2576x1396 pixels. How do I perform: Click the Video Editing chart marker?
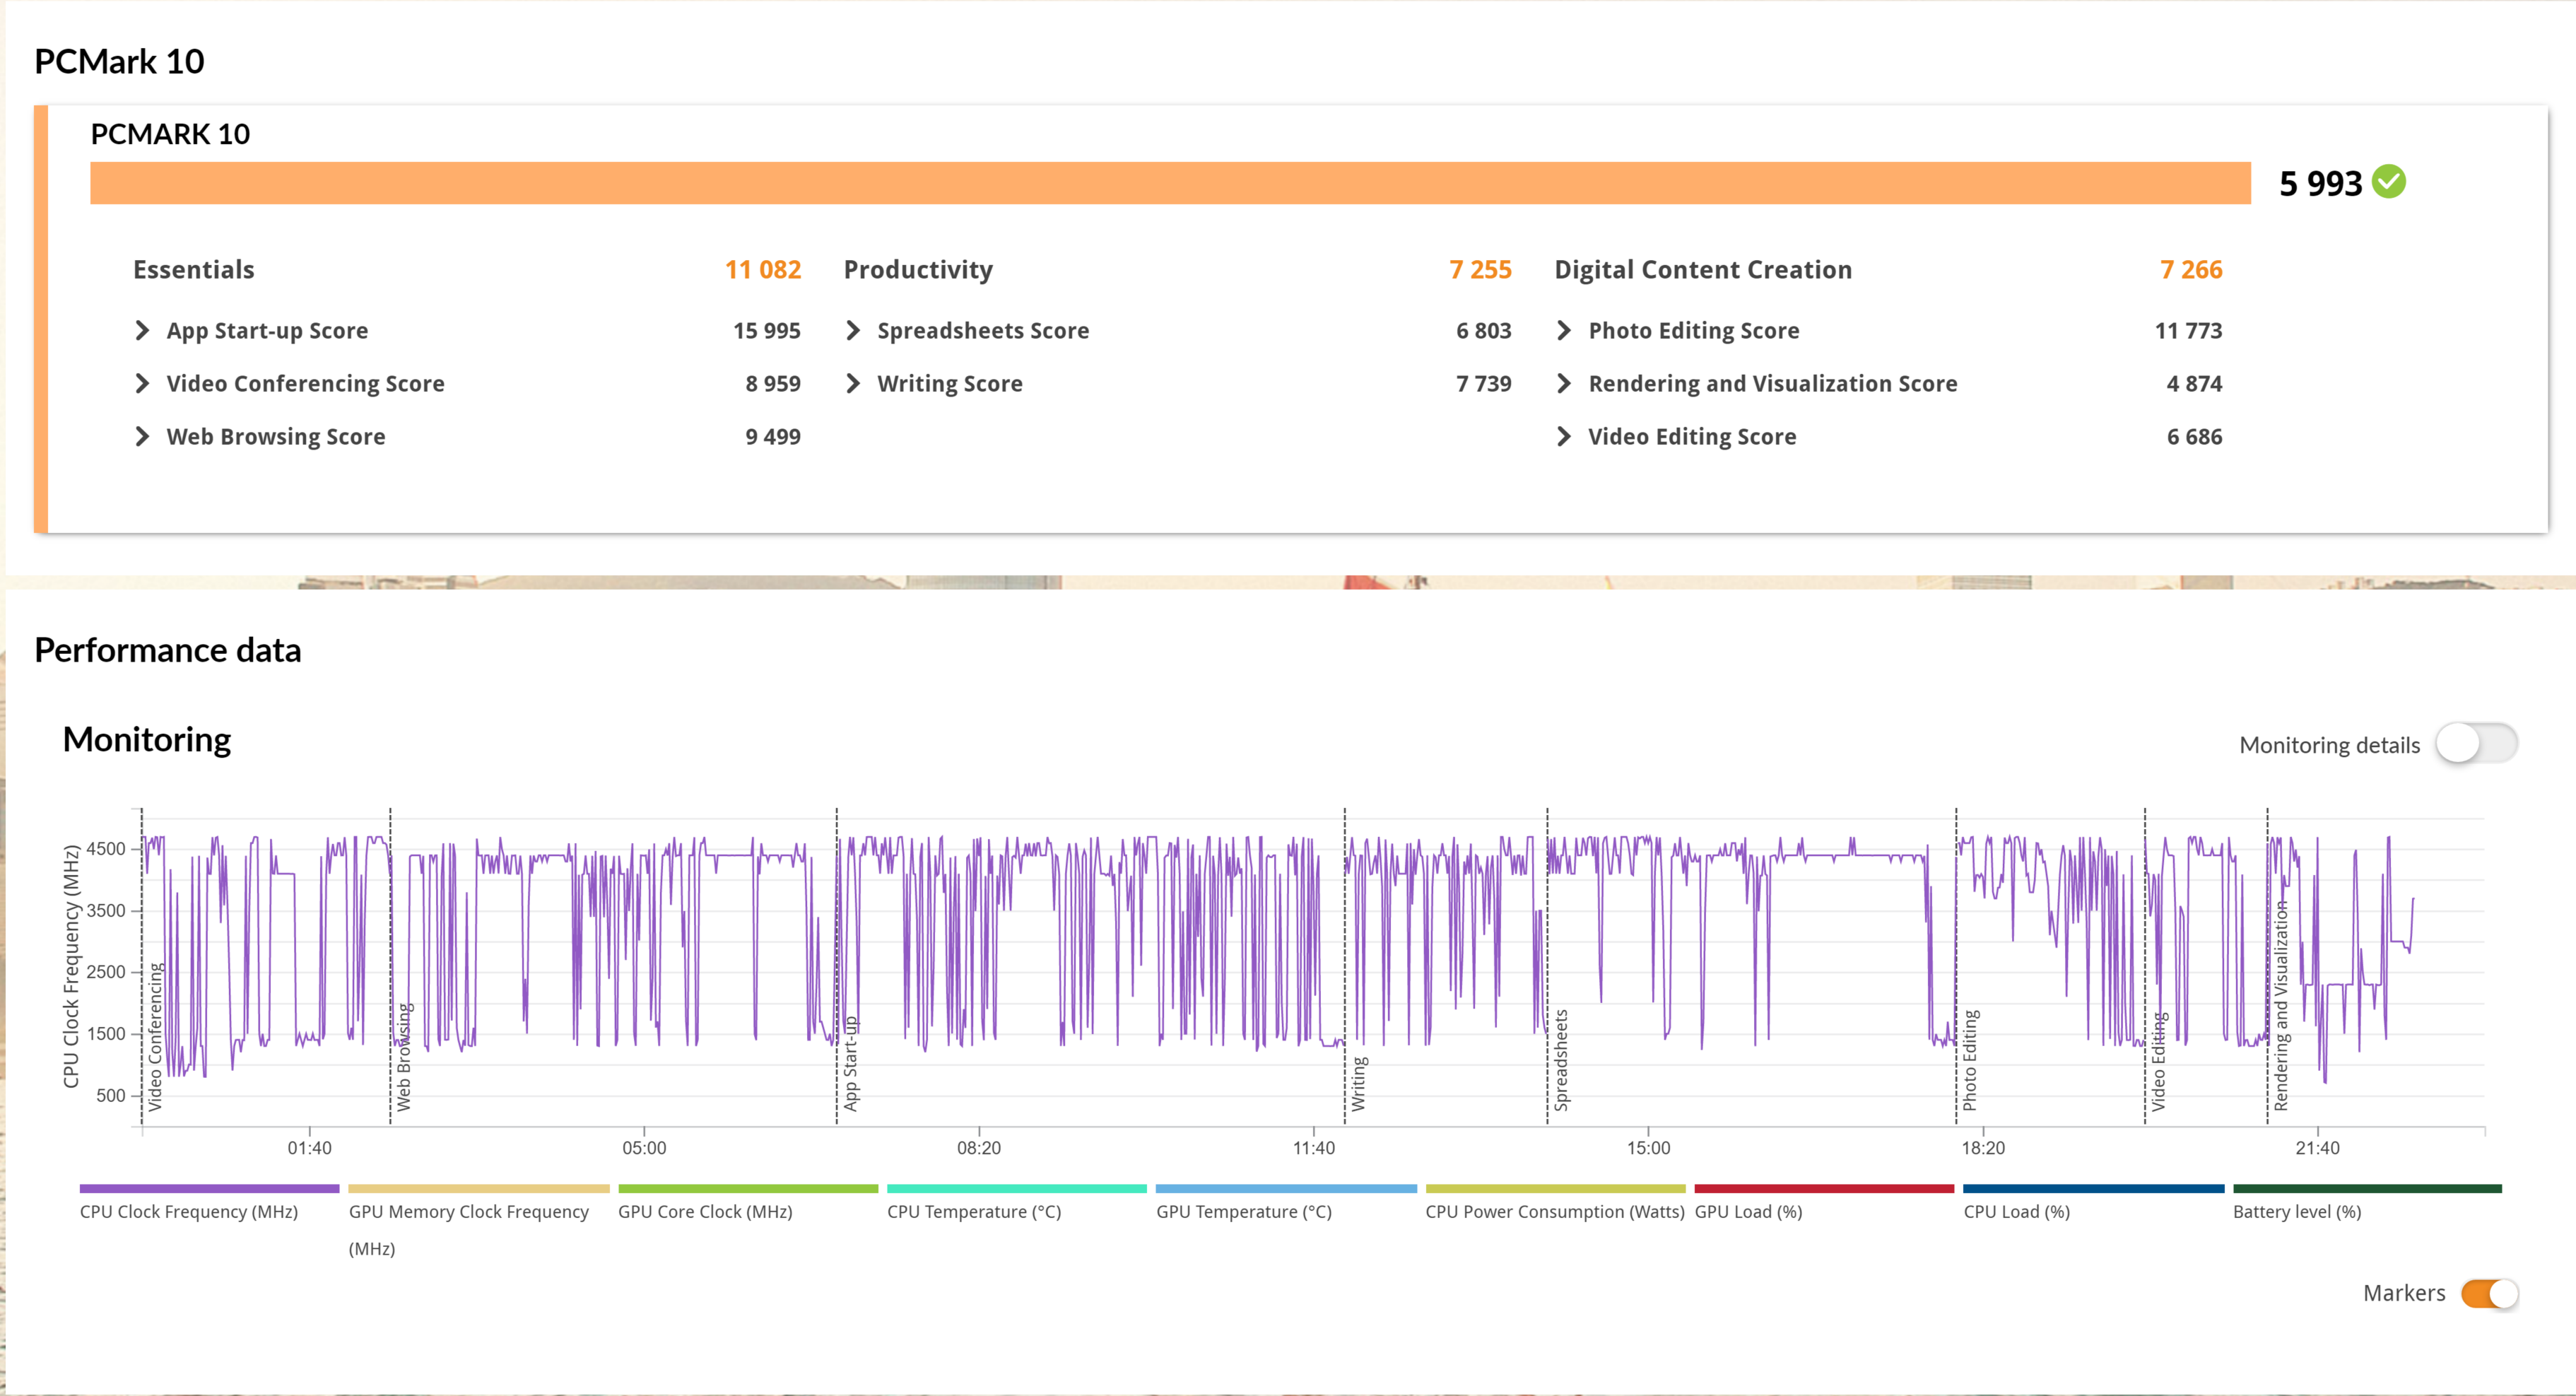click(x=2158, y=1062)
